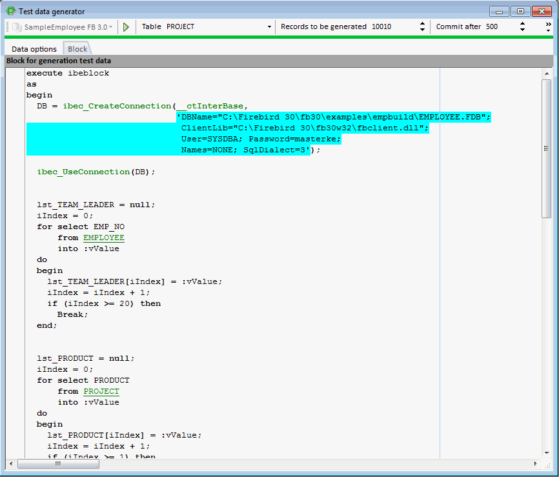Click the Commit after field showing 500
The image size is (559, 477).
point(501,26)
